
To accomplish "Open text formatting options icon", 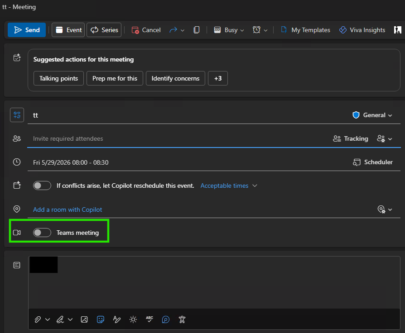I will point(117,319).
